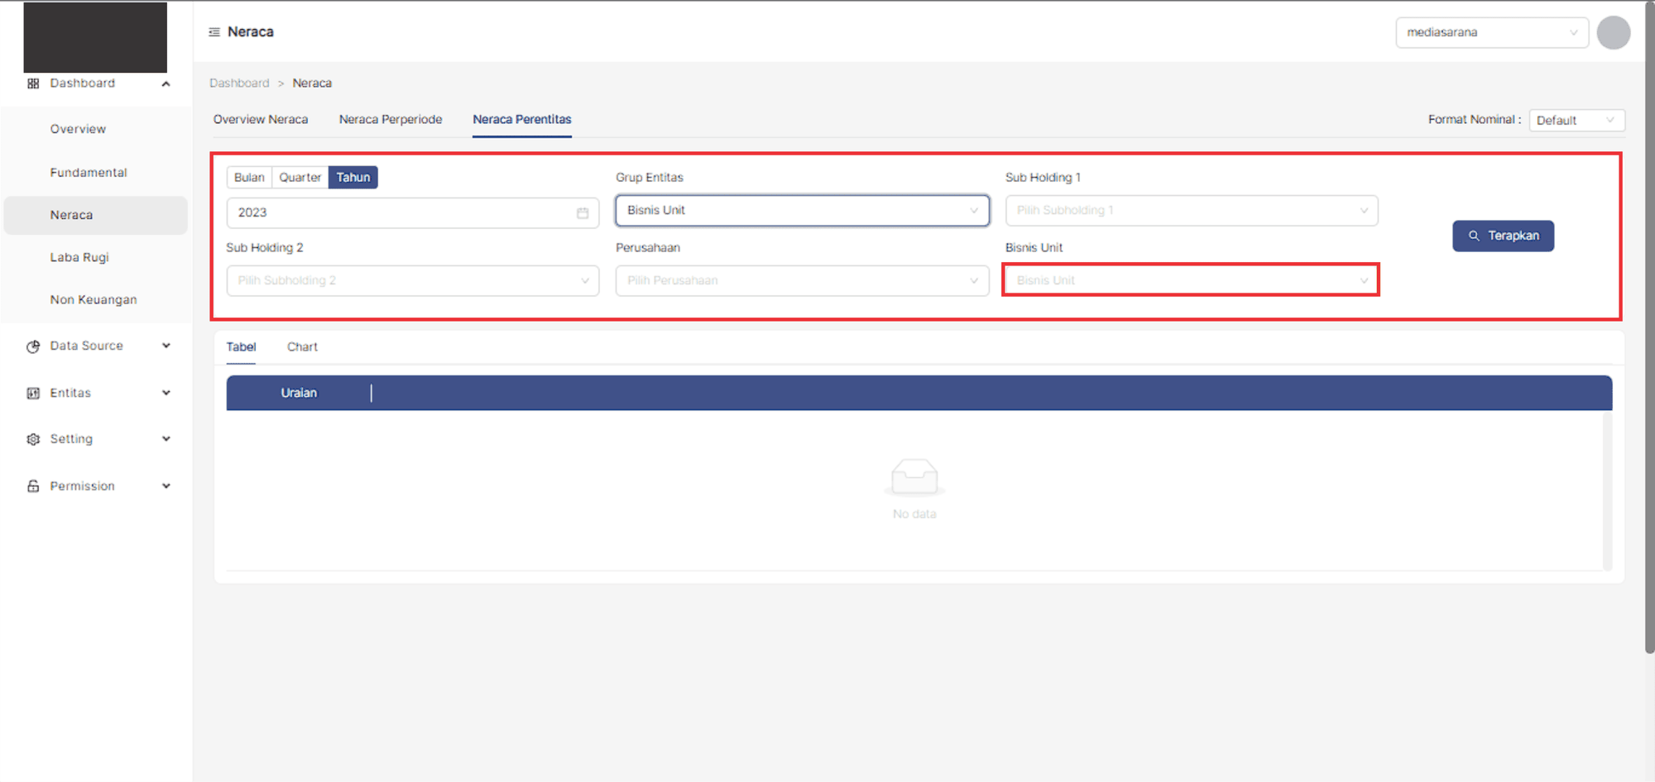Switch to the Chart tab

click(302, 347)
